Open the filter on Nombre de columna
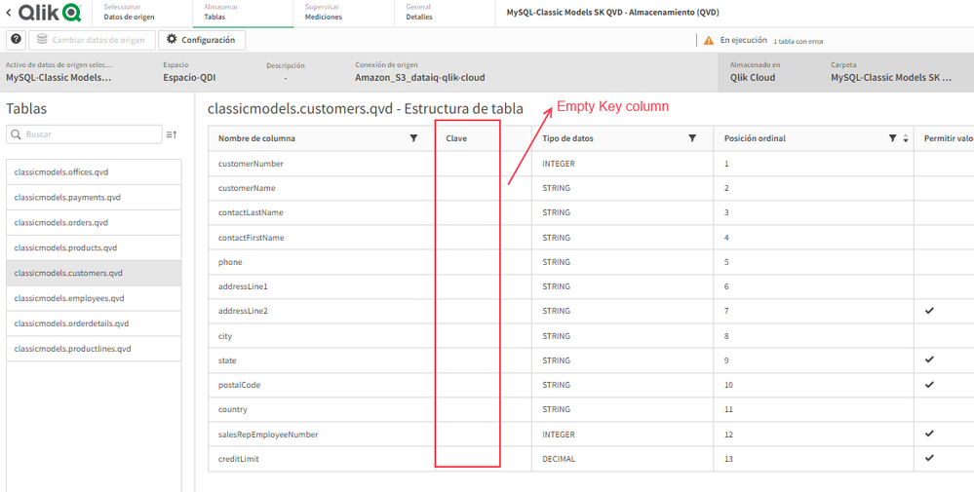Viewport: 974px width, 492px height. point(413,138)
